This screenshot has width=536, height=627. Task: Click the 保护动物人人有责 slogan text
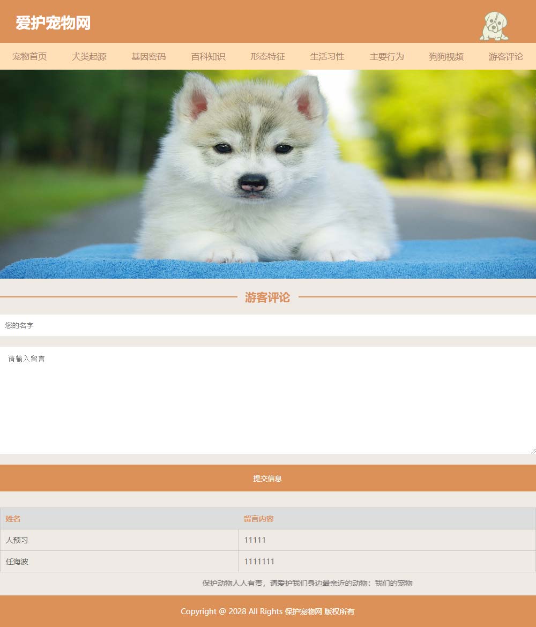point(307,583)
